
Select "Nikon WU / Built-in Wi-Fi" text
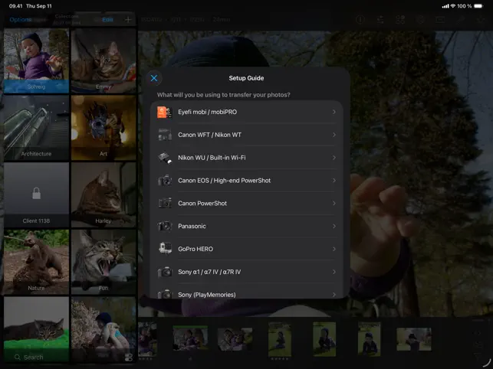(212, 158)
